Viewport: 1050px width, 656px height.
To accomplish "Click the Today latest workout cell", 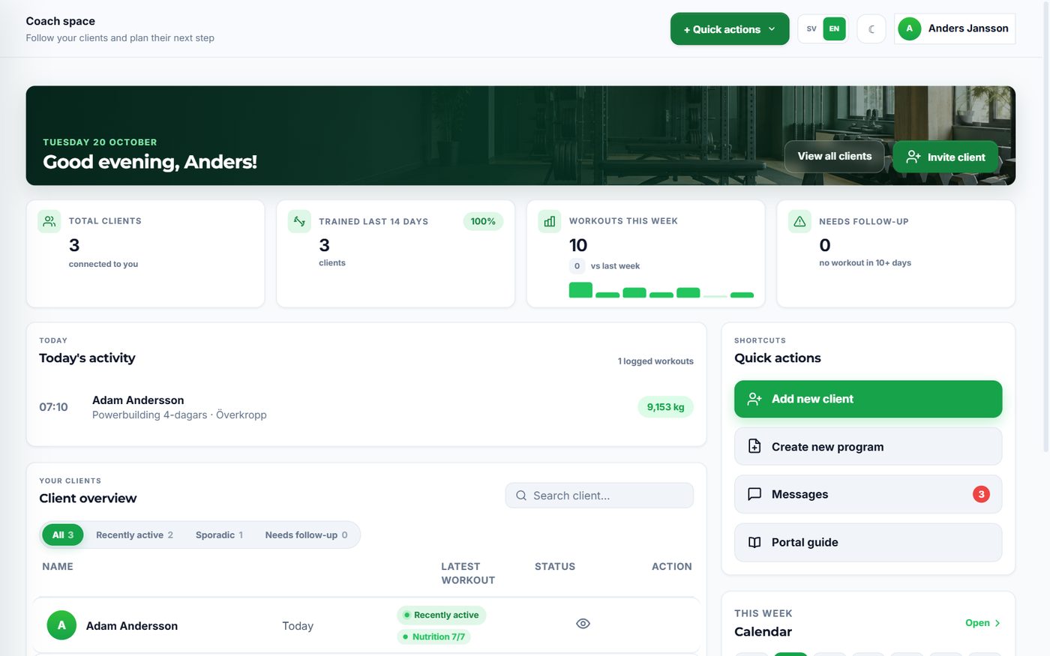I will (x=298, y=626).
